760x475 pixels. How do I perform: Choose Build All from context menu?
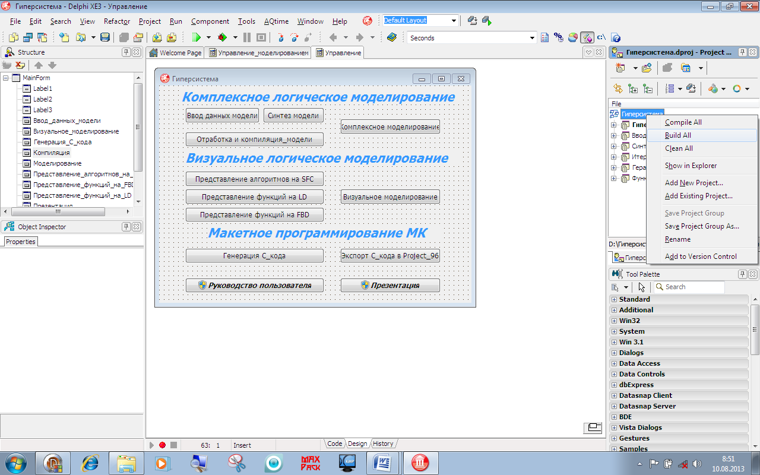click(x=702, y=135)
